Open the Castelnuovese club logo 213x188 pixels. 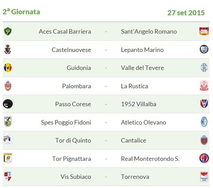tap(7, 49)
